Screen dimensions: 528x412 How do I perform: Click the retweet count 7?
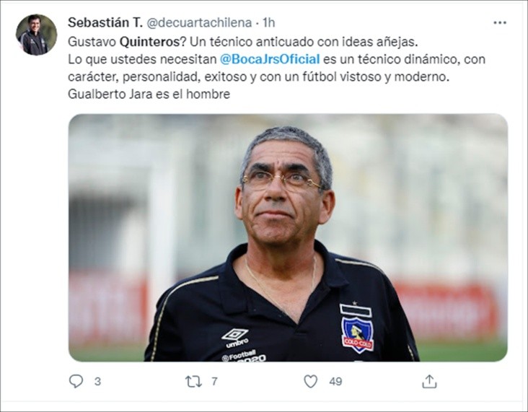coord(214,382)
